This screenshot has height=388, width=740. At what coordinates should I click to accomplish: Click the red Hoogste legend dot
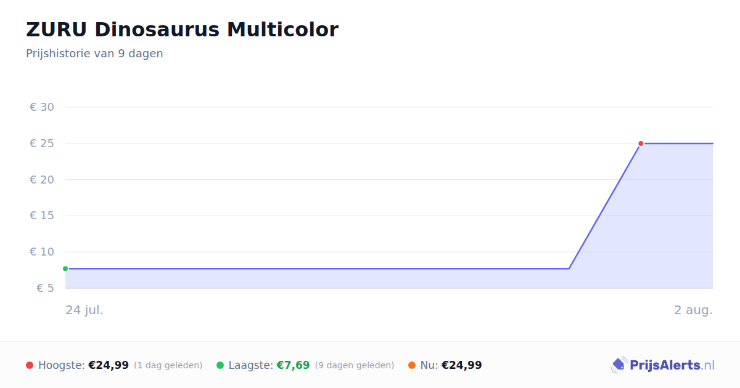pyautogui.click(x=30, y=365)
